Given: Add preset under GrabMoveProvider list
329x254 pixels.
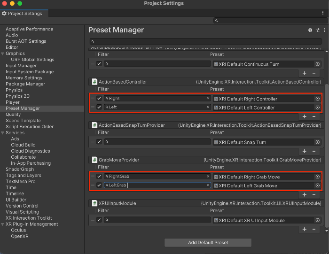Looking at the screenshot, I should coord(305,195).
